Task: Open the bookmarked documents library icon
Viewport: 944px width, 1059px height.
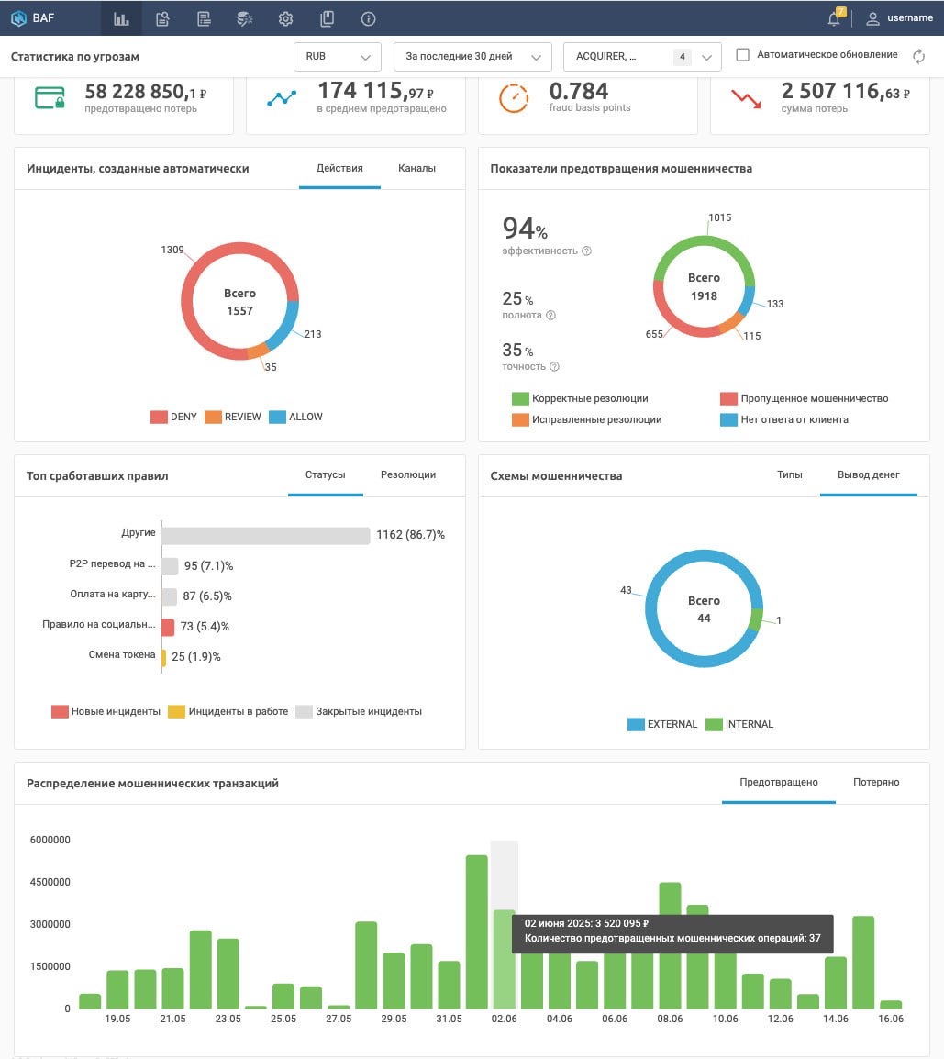Action: coord(327,19)
